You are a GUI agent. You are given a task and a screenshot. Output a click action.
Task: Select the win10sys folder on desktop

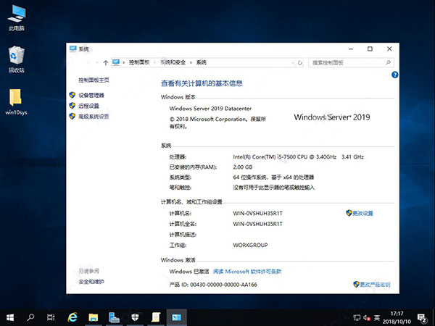[x=16, y=101]
